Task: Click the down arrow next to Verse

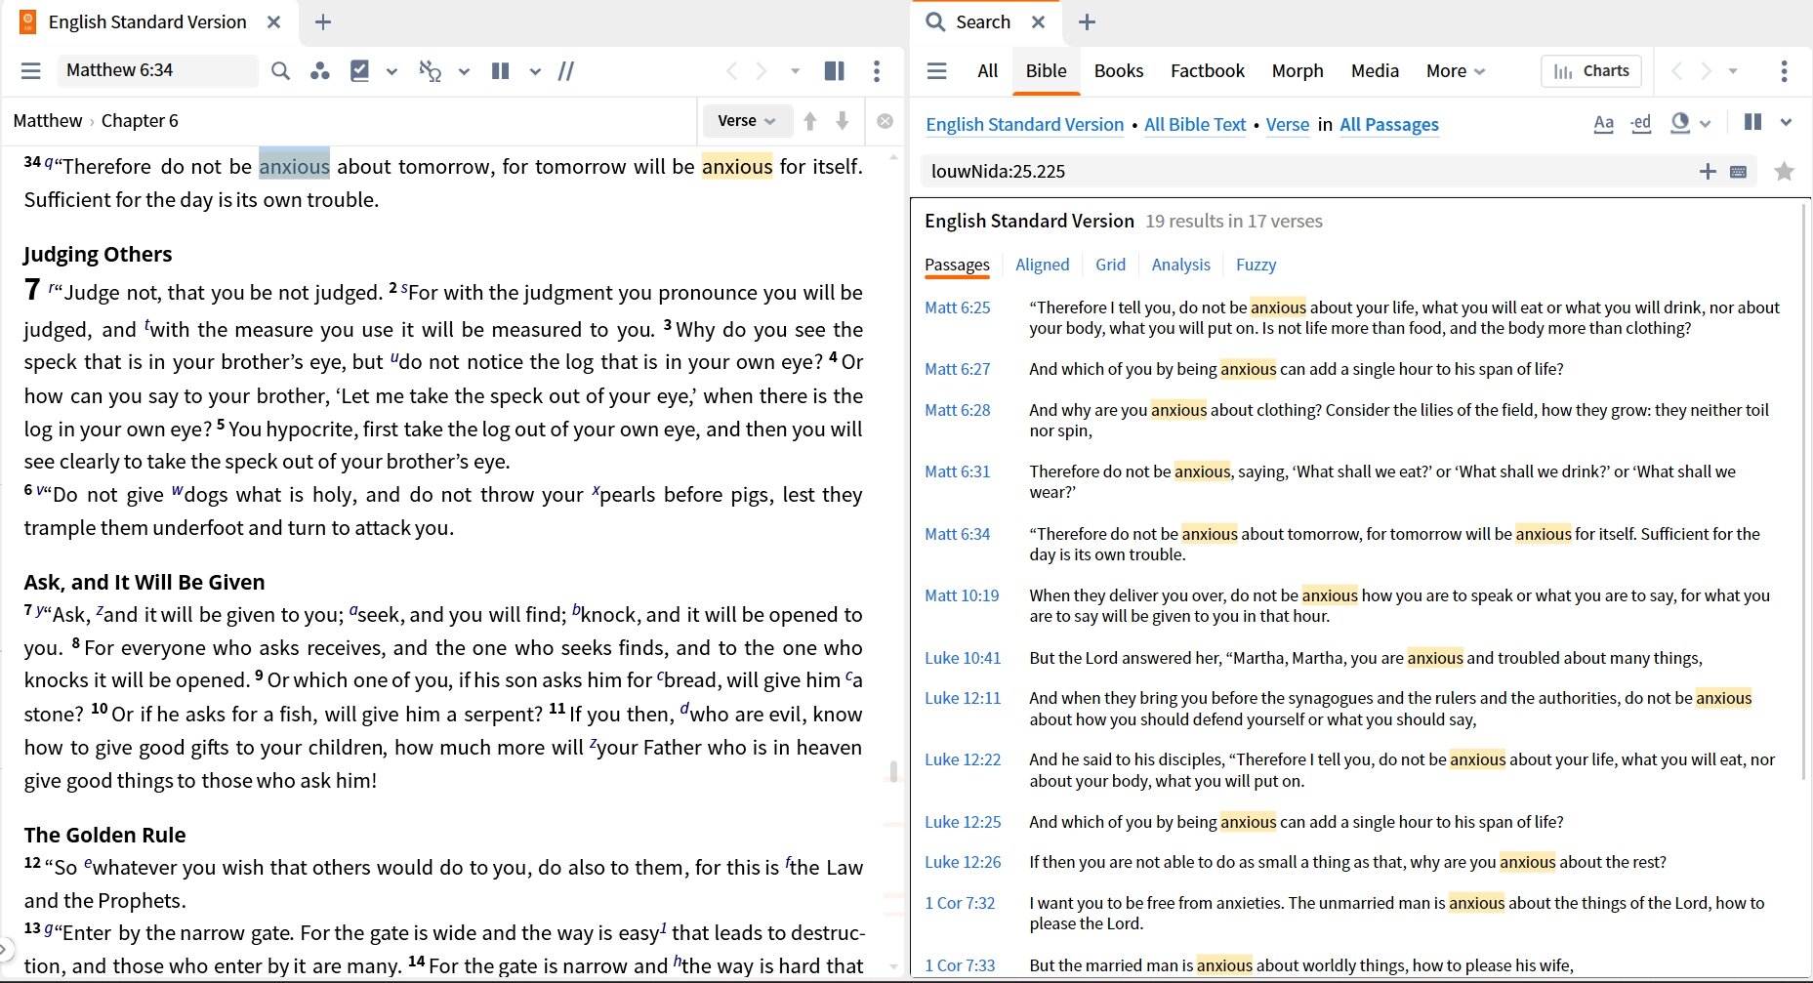Action: click(843, 121)
